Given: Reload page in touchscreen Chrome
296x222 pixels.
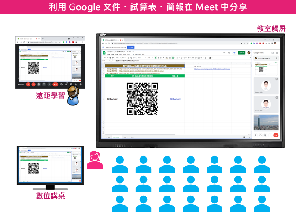Looking at the screenshot, I should tap(109, 44).
